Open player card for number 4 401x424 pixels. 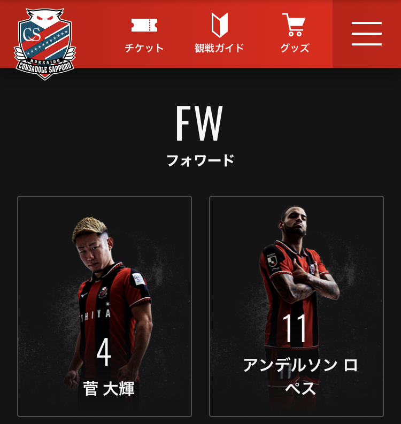click(104, 306)
